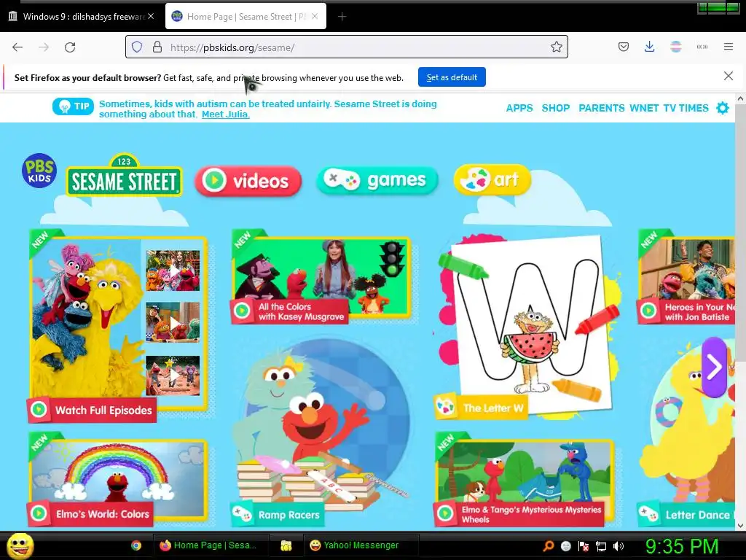
Task: Open the red videos button
Action: point(248,181)
